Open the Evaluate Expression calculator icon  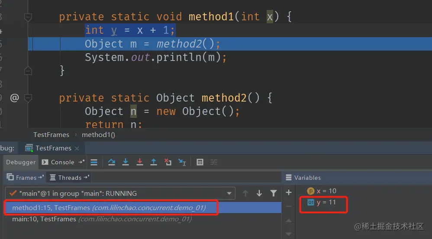pyautogui.click(x=200, y=162)
